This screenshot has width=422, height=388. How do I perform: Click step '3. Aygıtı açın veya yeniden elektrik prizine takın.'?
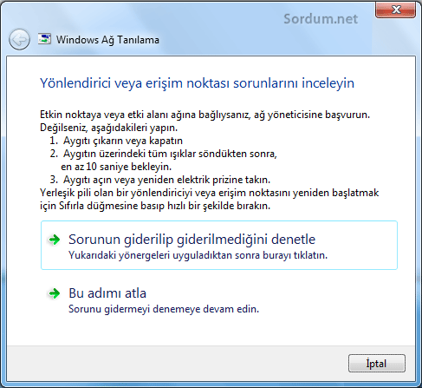tap(160, 180)
